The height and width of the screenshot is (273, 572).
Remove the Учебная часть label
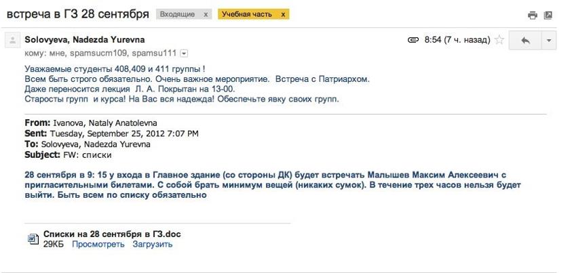tap(283, 14)
